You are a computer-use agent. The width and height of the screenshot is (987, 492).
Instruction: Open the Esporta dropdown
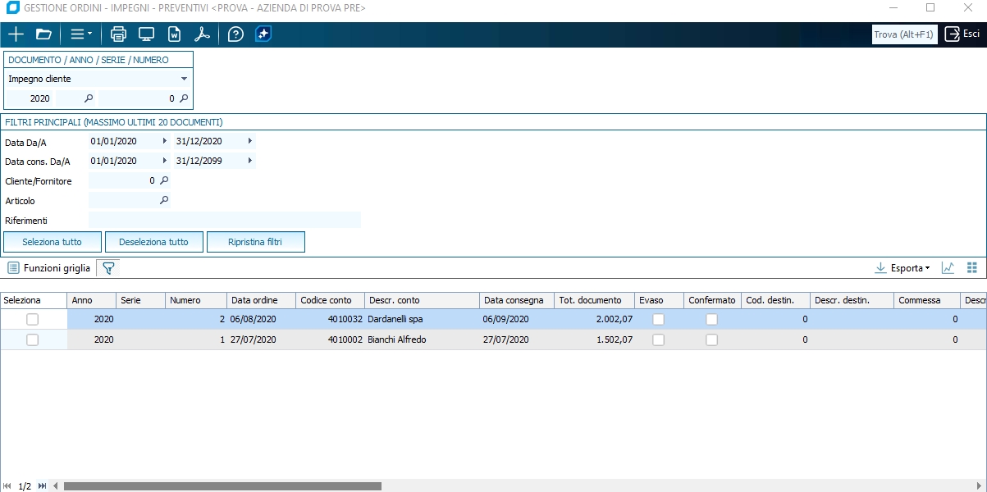(903, 268)
